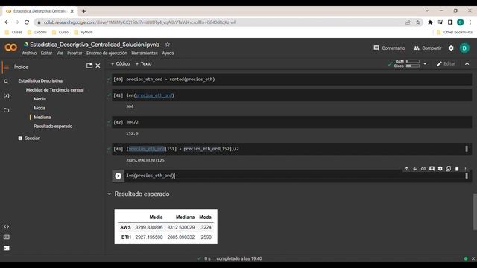Open the terminal icon at sidebar bottom
This screenshot has height=268, width=477.
pos(6,248)
